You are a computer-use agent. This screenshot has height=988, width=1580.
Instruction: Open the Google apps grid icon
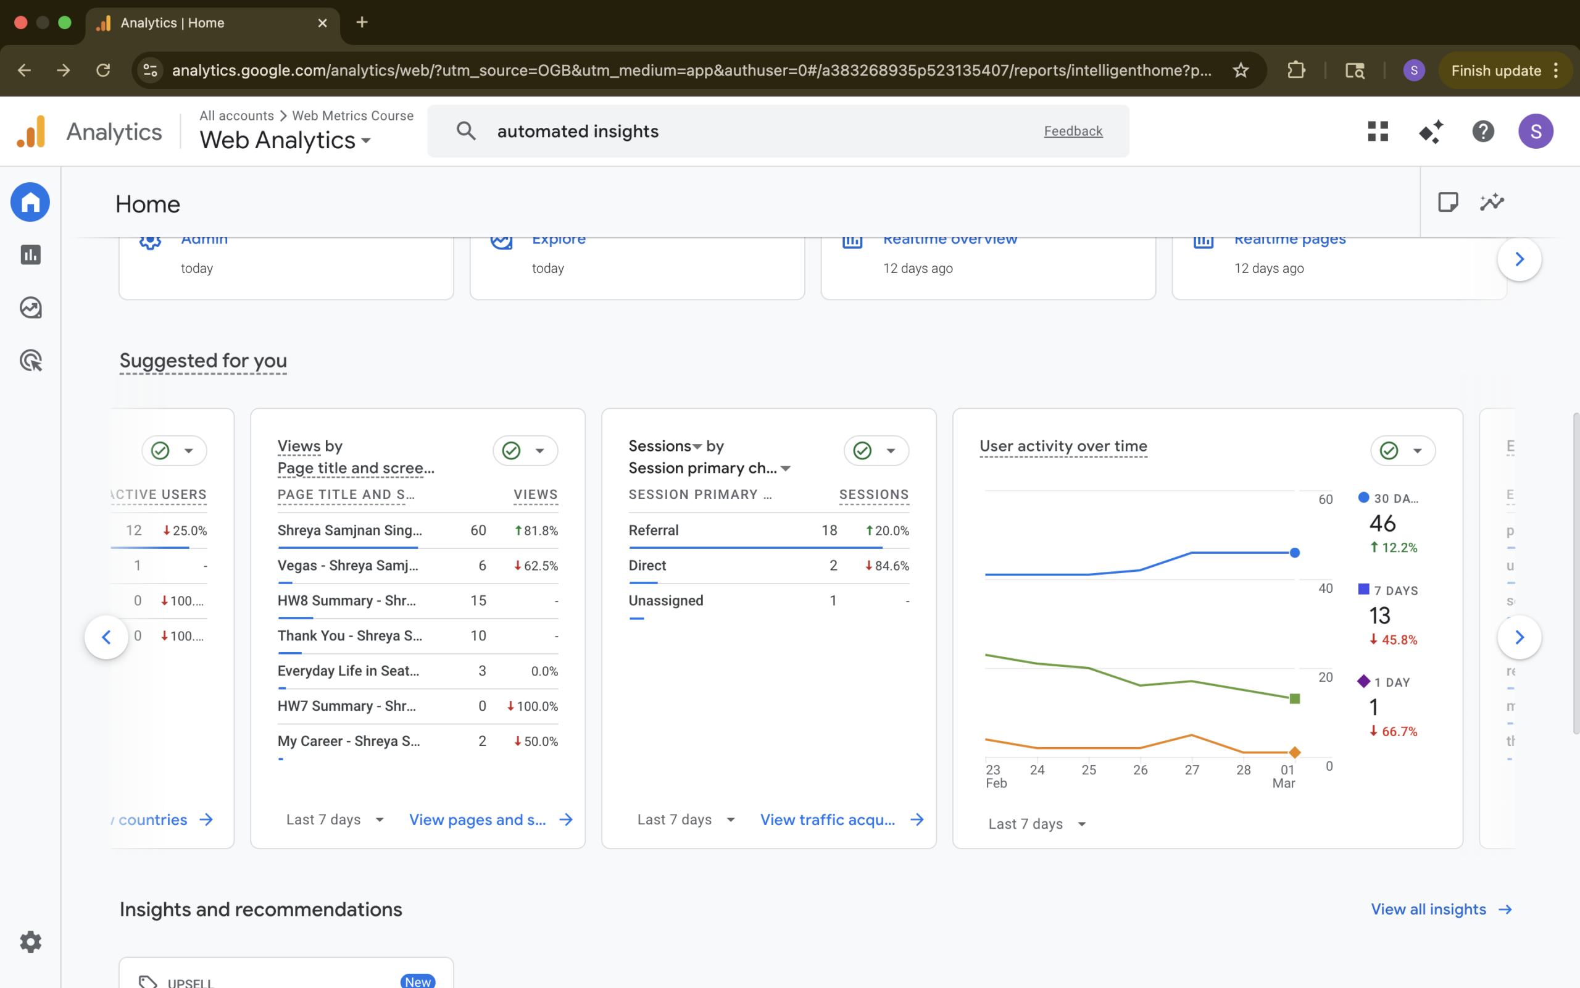(1378, 132)
